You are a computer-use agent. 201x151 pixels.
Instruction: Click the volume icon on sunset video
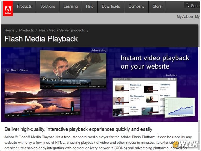coord(73,113)
